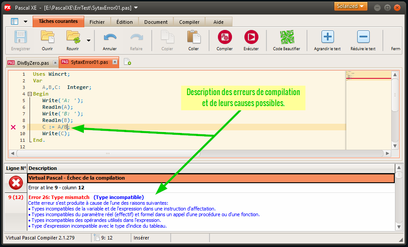The width and height of the screenshot is (408, 247).
Task: Switch to the Édition ribbon tab
Action: 124,22
